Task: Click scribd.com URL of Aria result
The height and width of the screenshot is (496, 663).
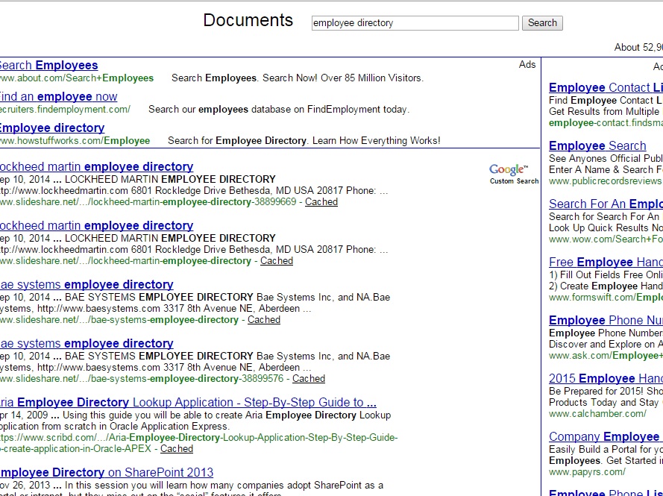Action: (x=198, y=443)
